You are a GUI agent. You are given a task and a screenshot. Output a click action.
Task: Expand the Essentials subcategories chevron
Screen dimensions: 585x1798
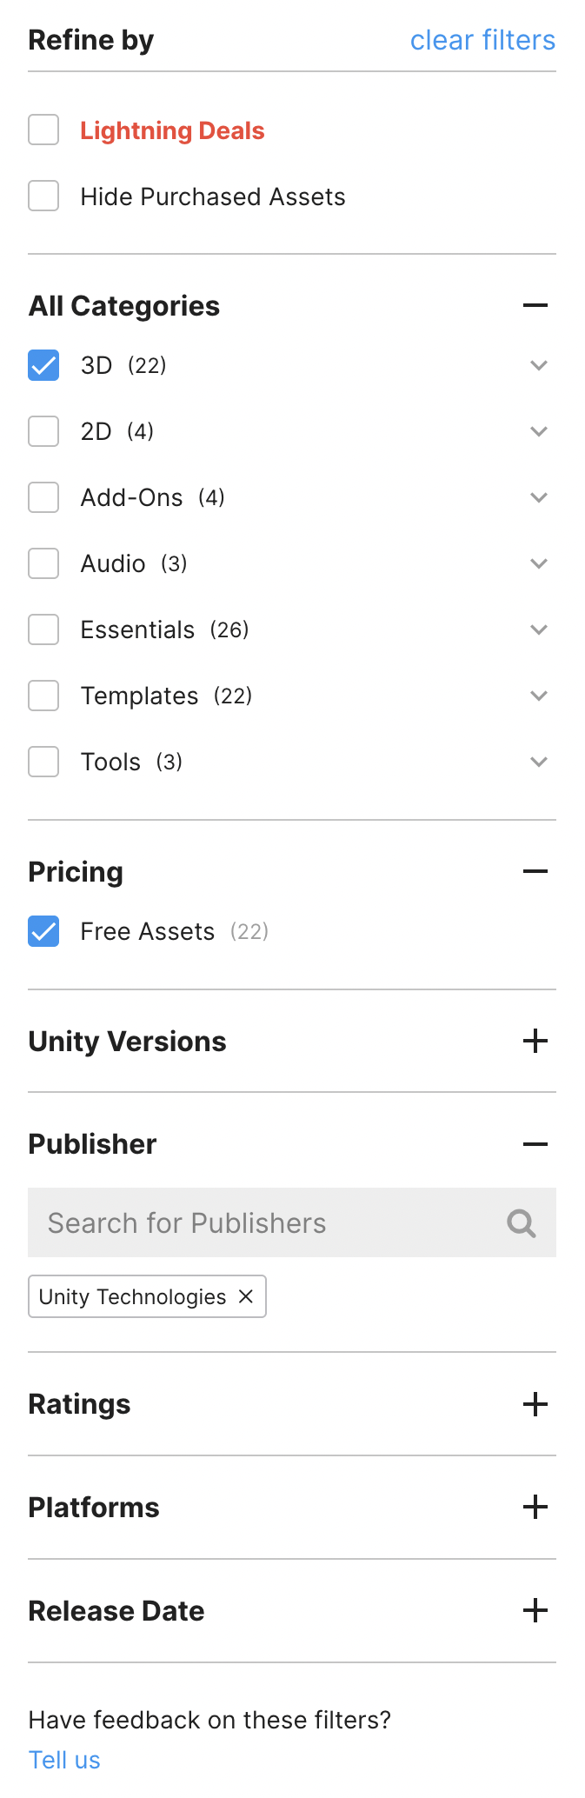coord(539,629)
